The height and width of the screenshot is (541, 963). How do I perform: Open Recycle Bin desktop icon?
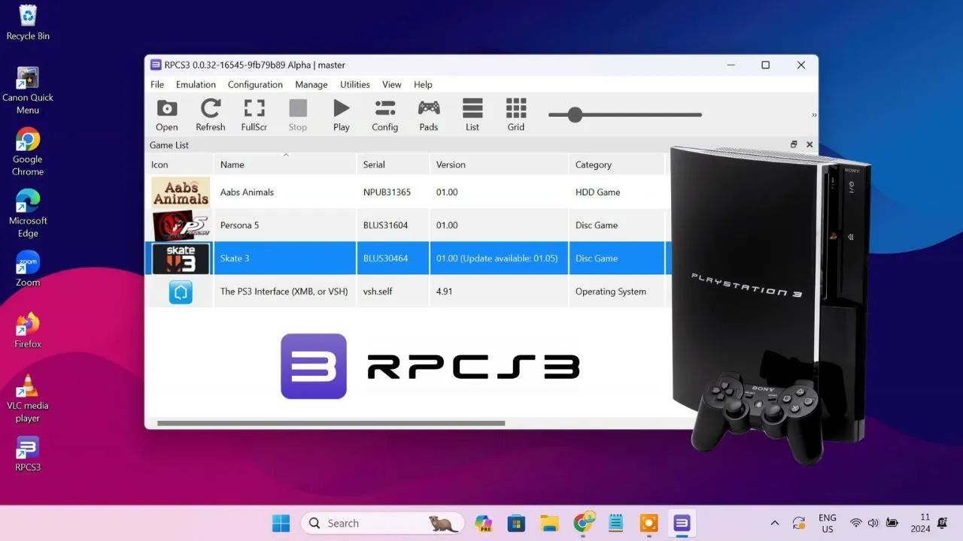(x=28, y=23)
